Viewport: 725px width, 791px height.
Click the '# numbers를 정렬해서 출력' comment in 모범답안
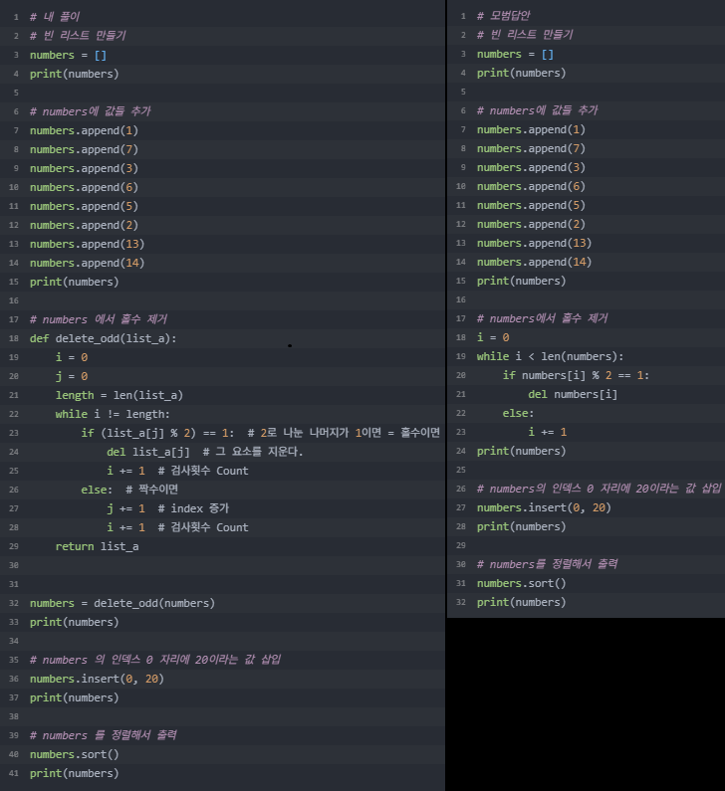click(x=548, y=564)
